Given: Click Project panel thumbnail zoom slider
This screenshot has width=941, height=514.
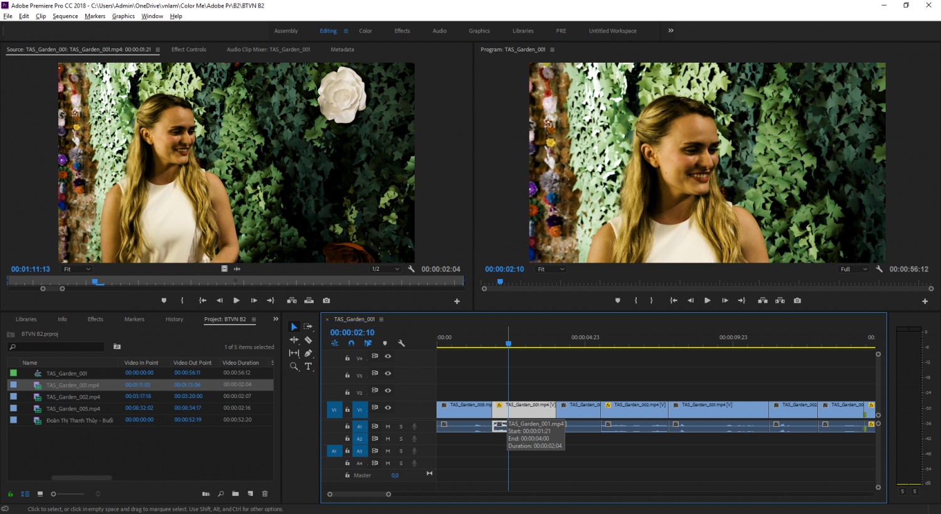Looking at the screenshot, I should pyautogui.click(x=68, y=494).
